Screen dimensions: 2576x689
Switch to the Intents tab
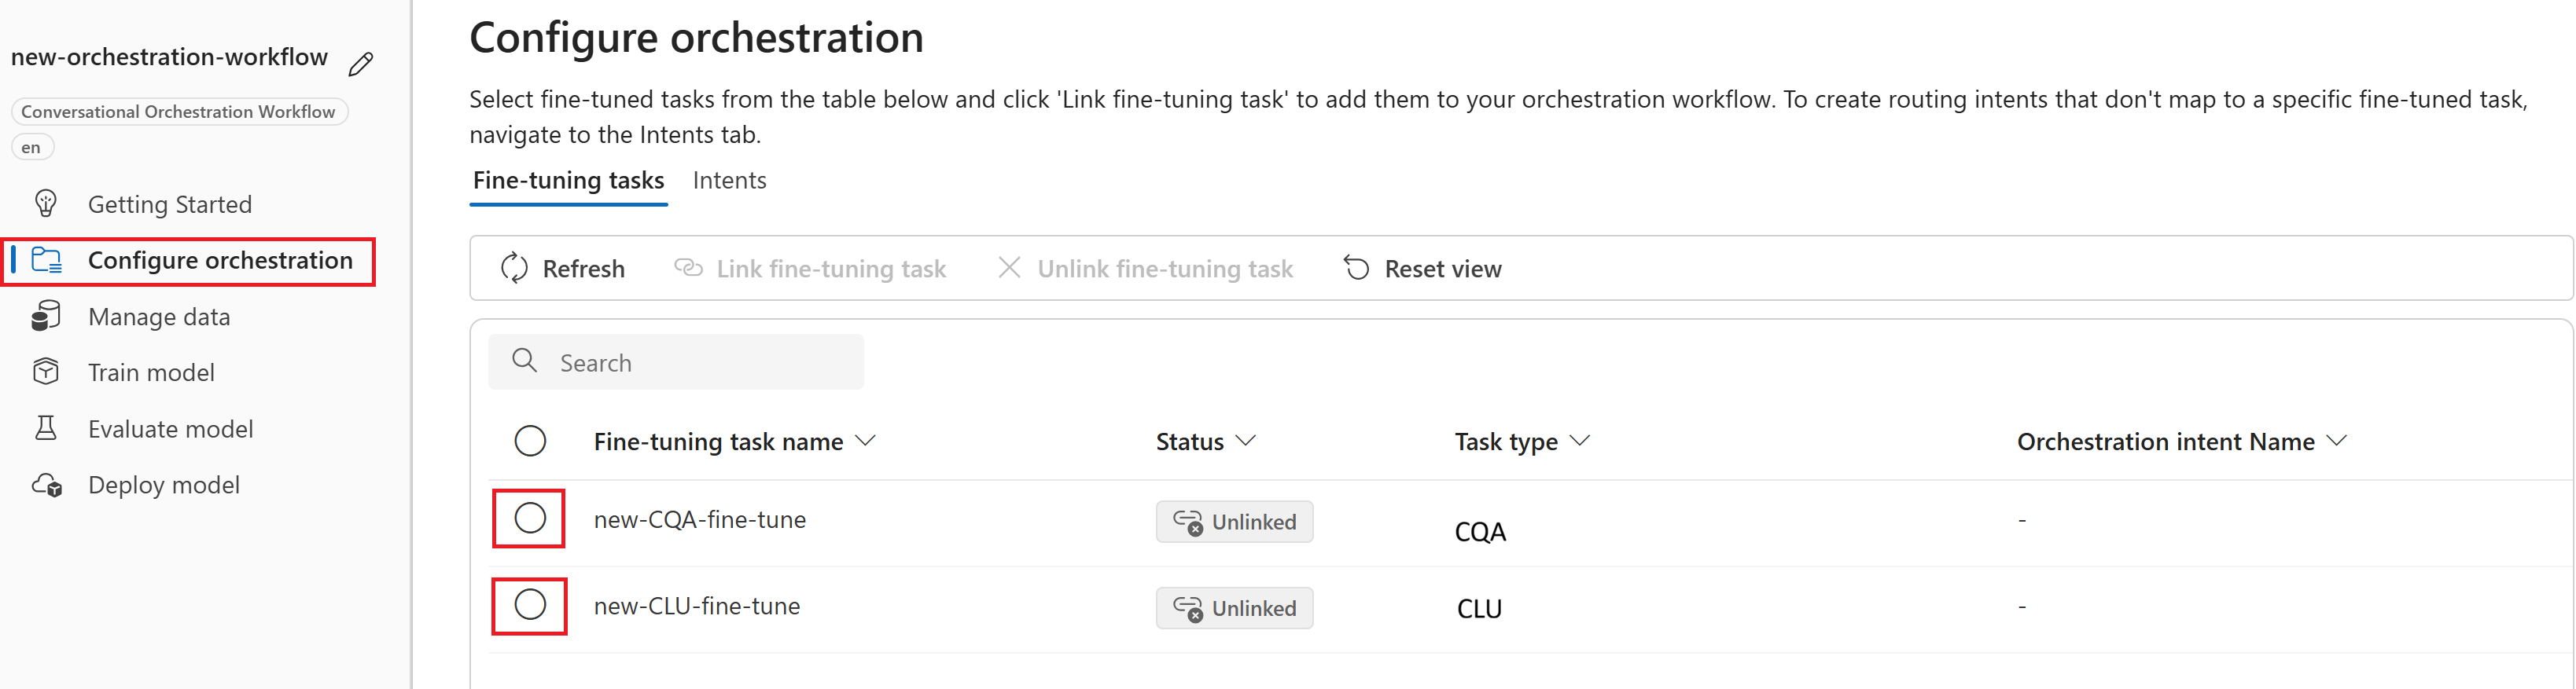(729, 180)
